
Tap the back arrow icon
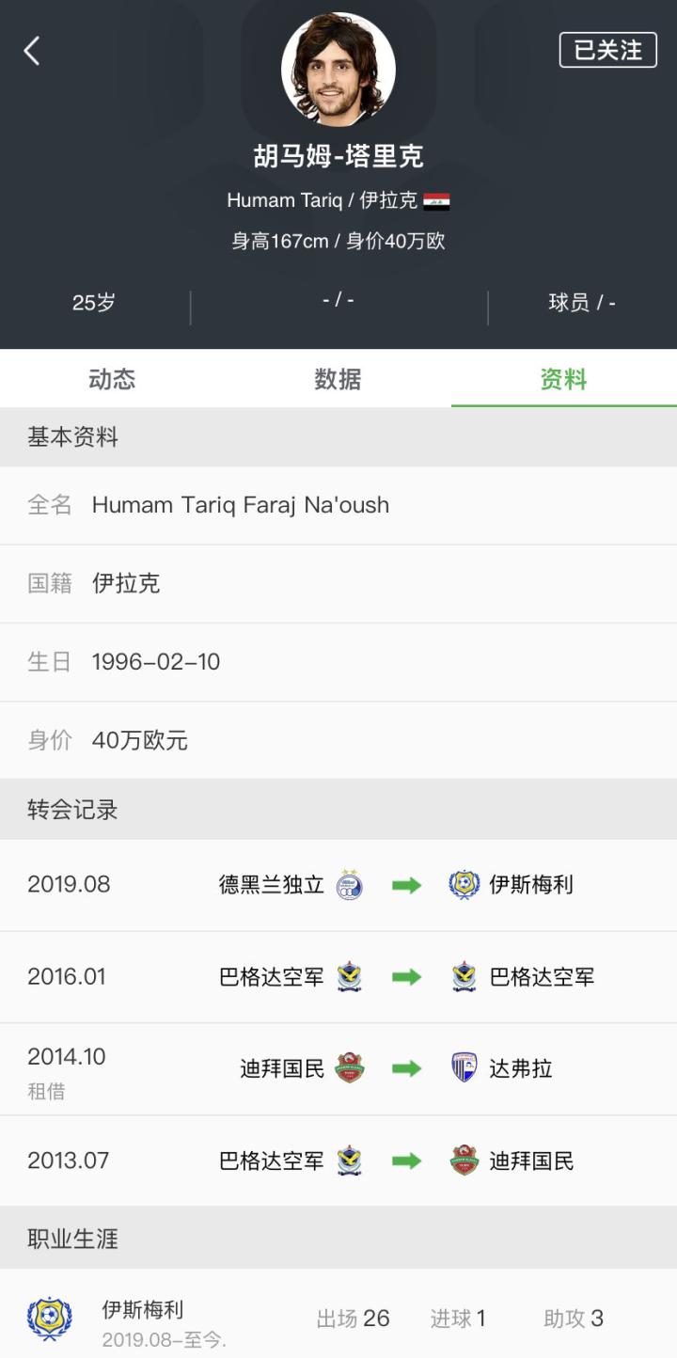point(32,51)
